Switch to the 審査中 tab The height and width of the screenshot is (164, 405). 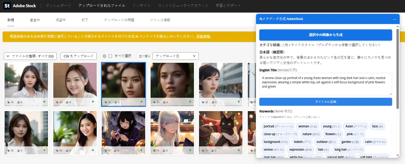[35, 20]
